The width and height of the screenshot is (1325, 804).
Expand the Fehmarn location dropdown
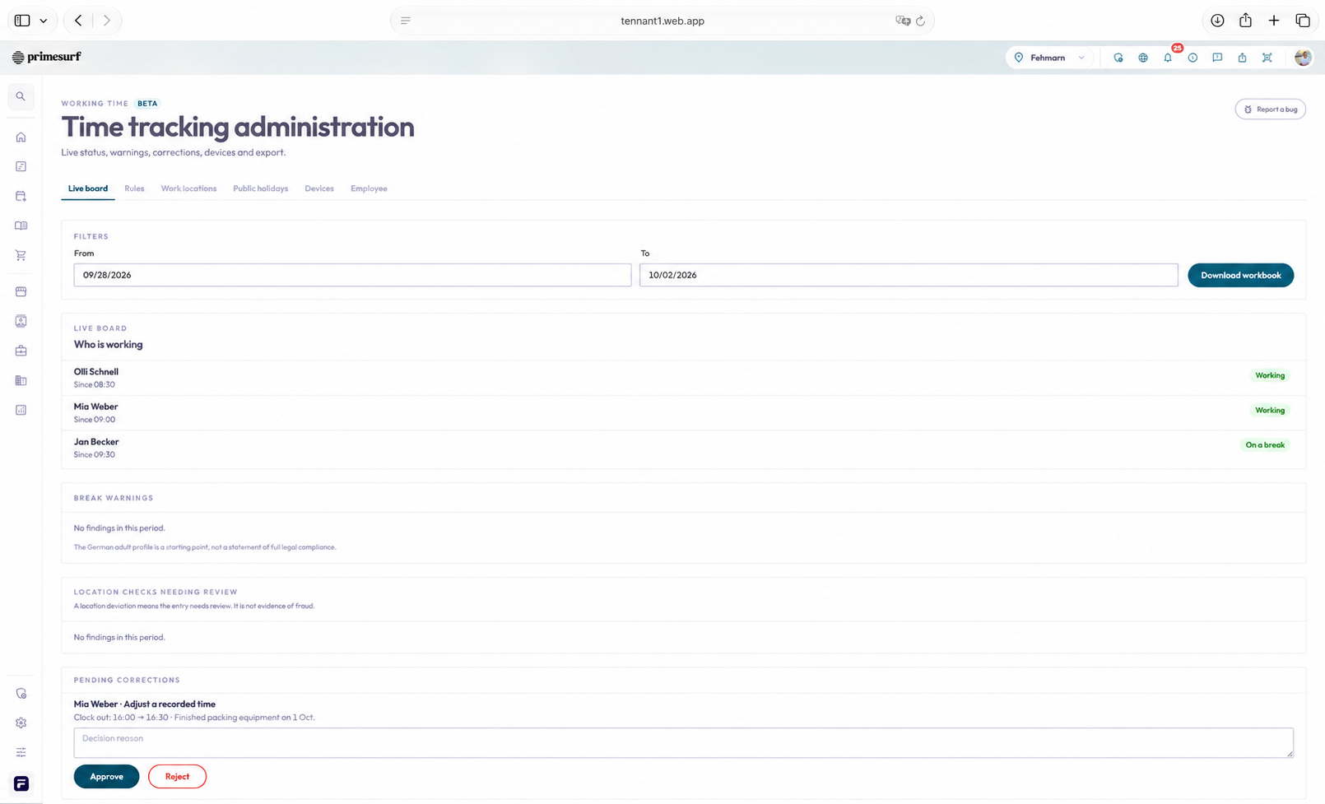coord(1050,58)
